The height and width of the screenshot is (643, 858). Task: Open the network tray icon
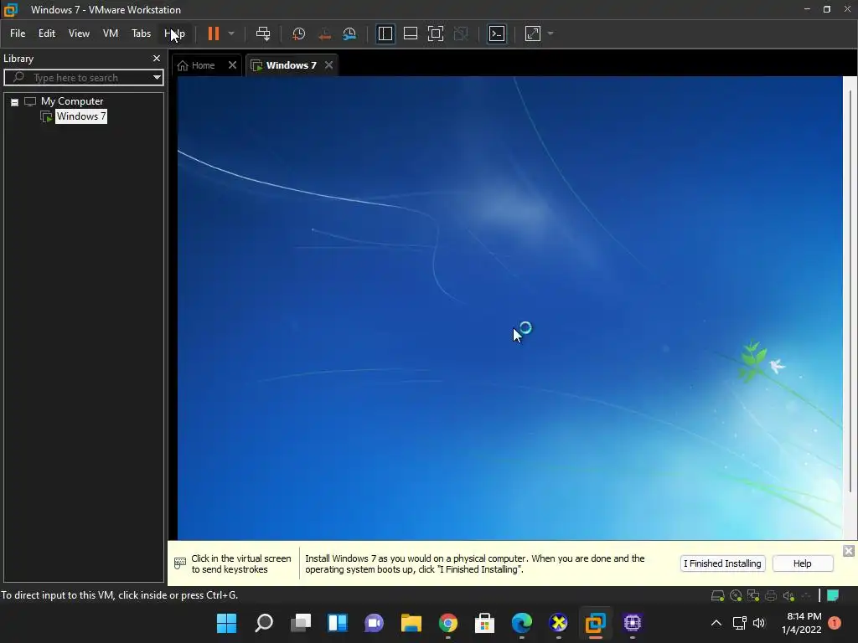(739, 623)
